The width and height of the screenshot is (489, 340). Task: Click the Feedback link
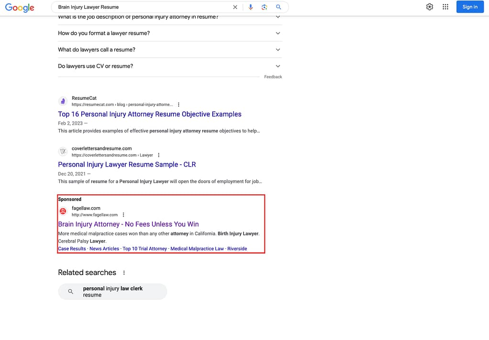click(273, 77)
